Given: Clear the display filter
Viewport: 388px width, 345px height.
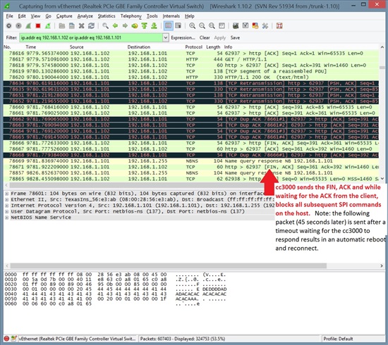Looking at the screenshot, I should [x=205, y=38].
